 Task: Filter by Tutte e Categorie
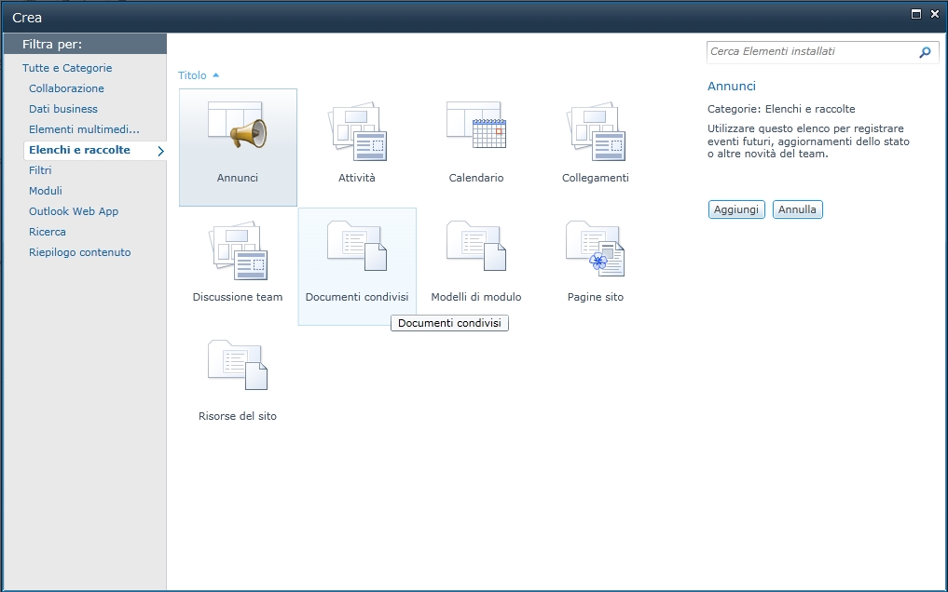(x=67, y=68)
